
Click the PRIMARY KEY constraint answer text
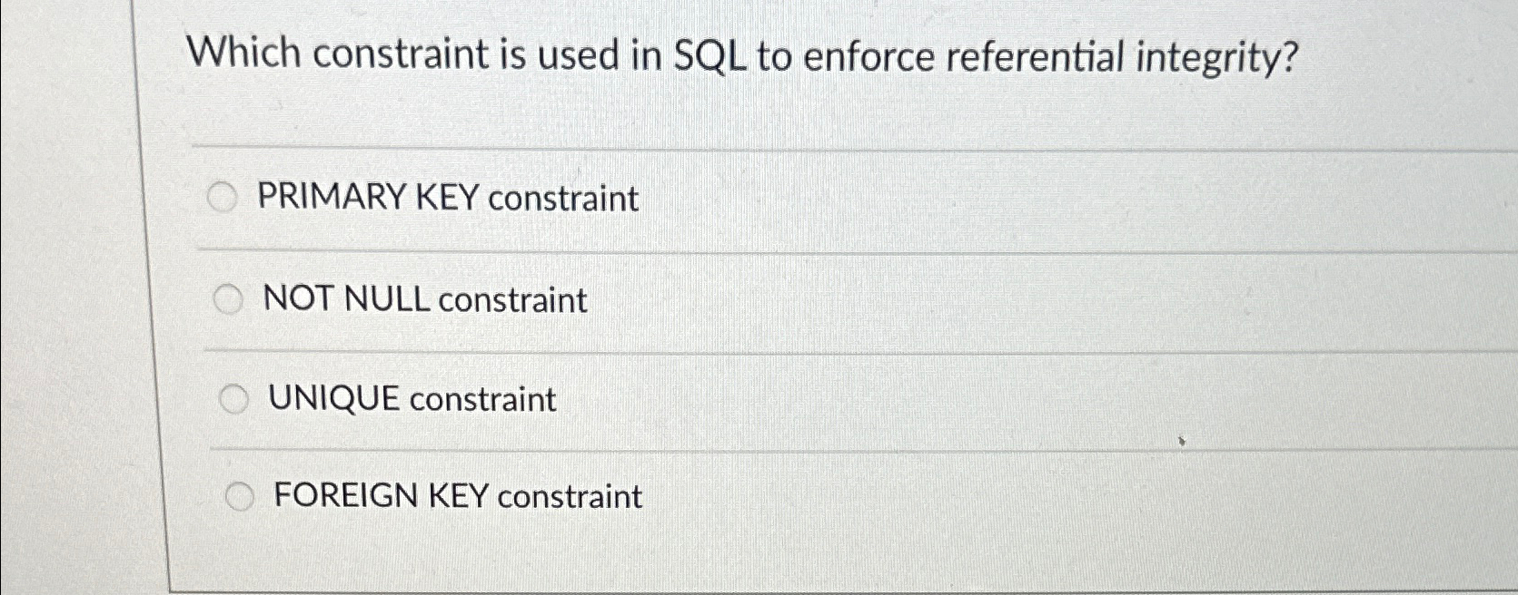coord(445,197)
